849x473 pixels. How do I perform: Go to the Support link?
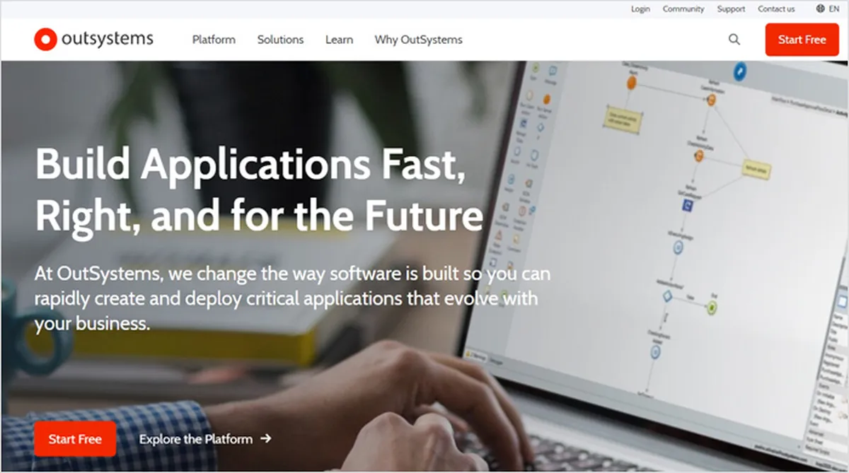731,9
